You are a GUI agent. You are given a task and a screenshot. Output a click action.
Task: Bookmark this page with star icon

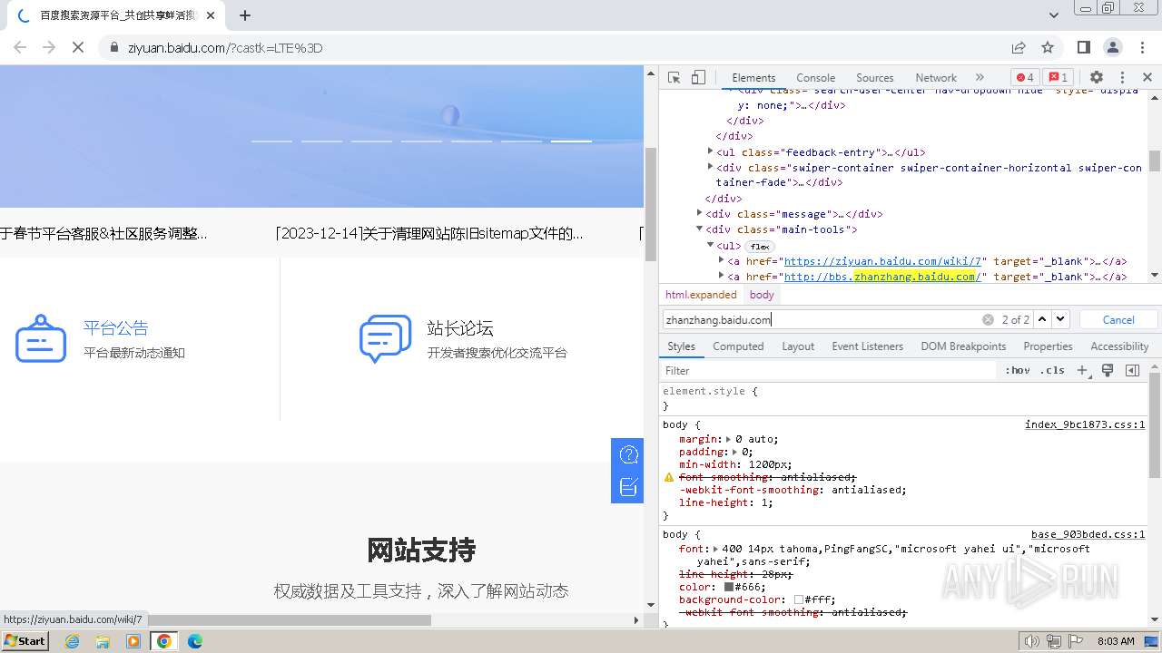1048,47
